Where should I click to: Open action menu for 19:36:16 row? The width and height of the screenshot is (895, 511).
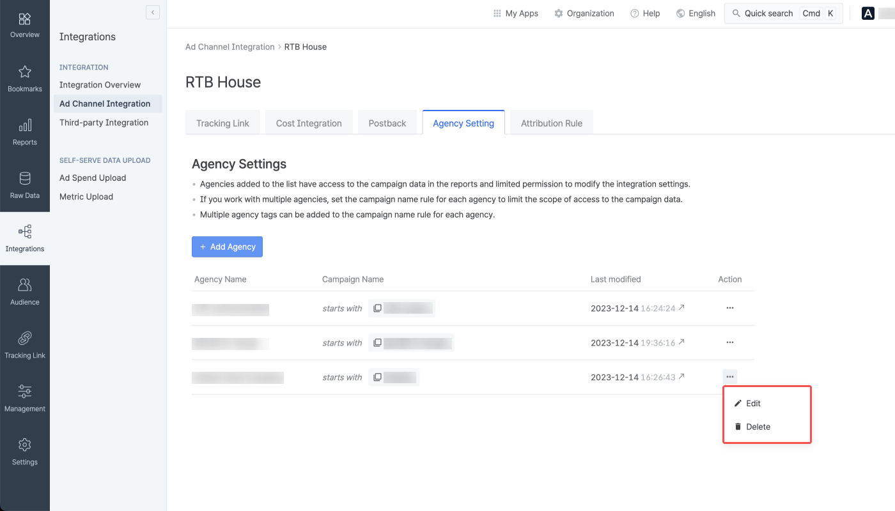730,342
